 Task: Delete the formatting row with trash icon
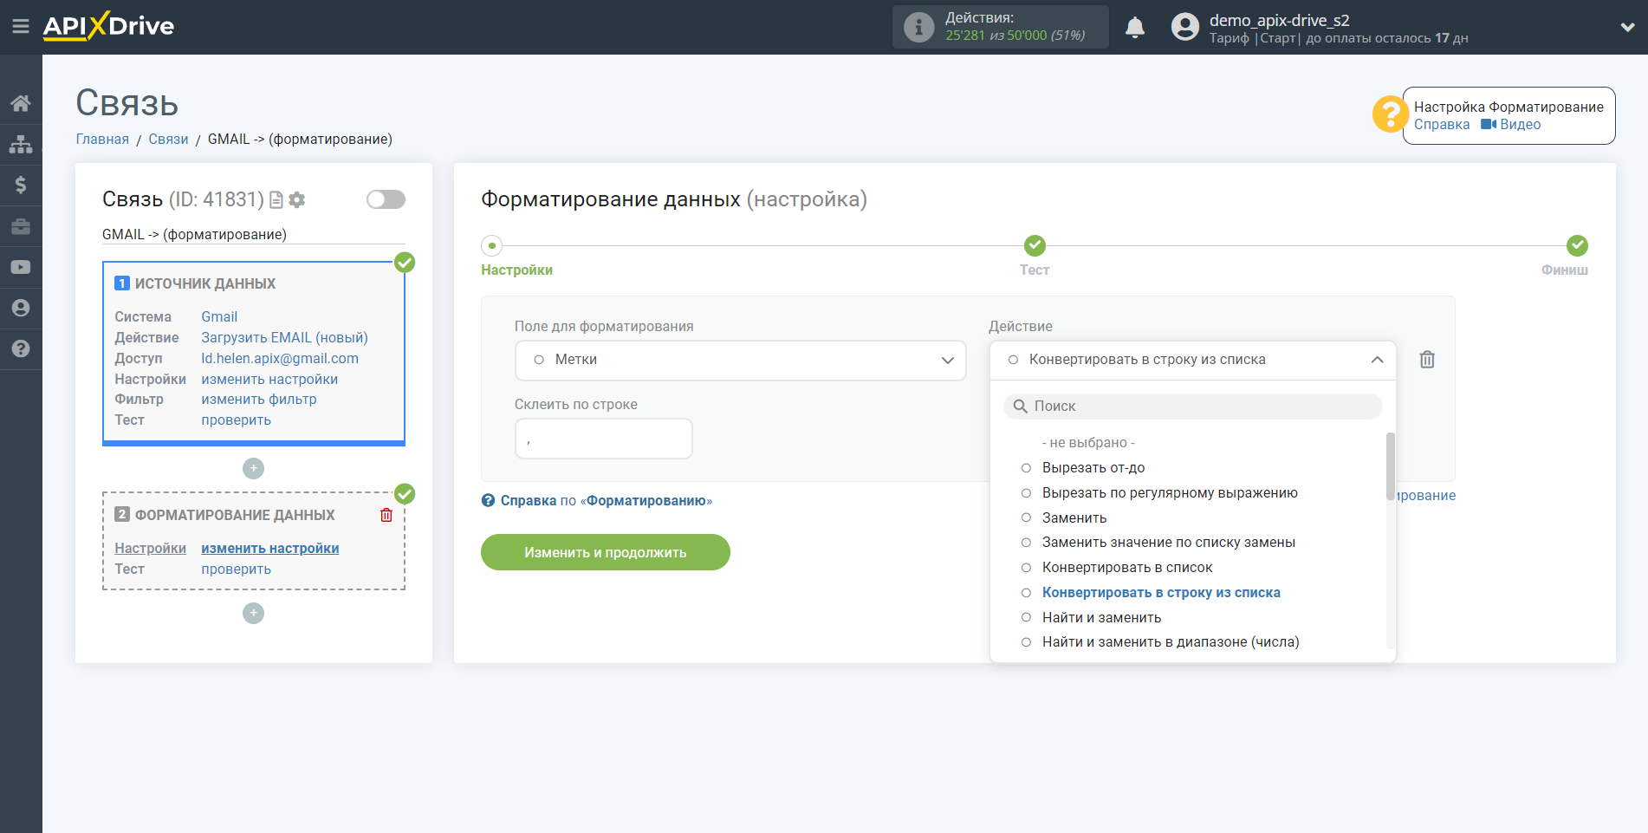click(x=1427, y=359)
